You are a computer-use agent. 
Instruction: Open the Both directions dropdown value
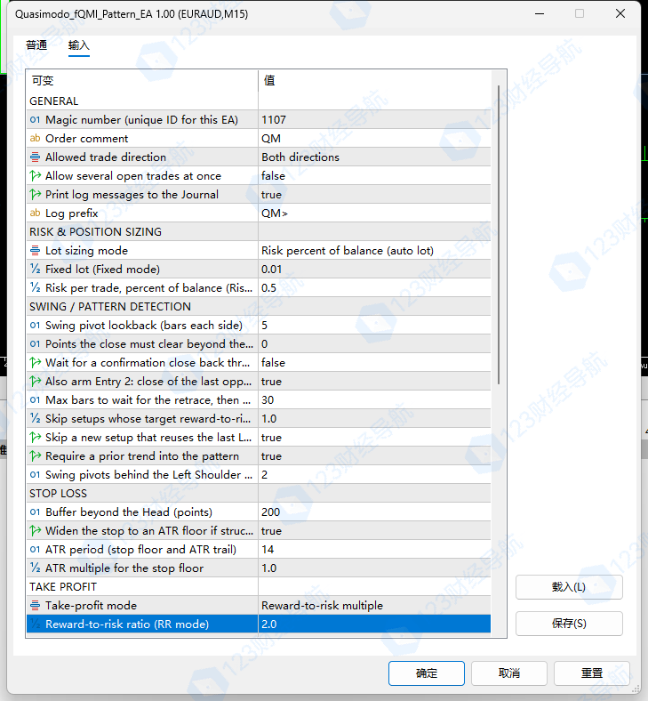[x=374, y=157]
